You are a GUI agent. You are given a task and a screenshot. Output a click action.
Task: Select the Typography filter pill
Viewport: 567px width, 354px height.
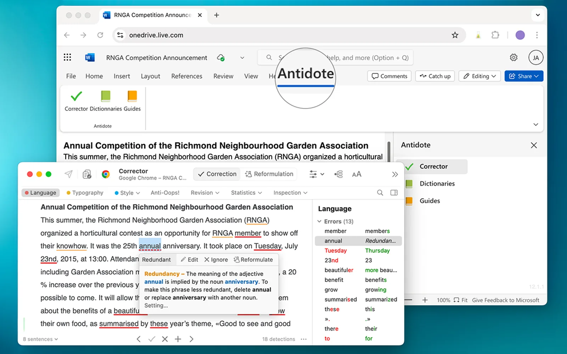click(85, 193)
